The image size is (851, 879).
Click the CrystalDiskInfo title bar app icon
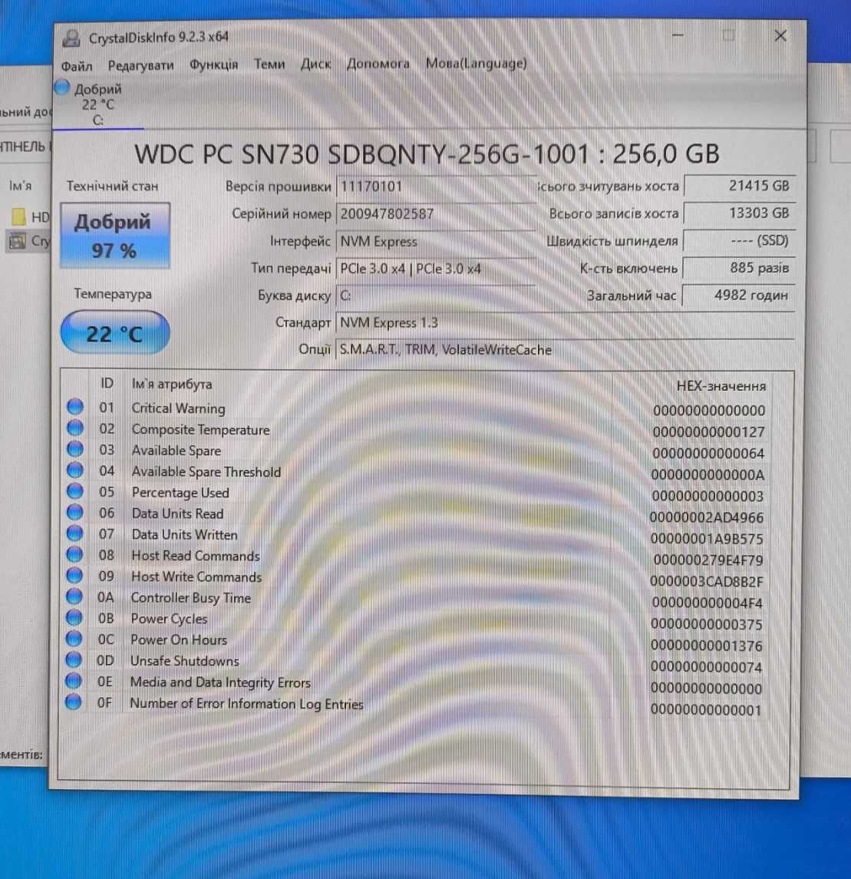(x=71, y=38)
